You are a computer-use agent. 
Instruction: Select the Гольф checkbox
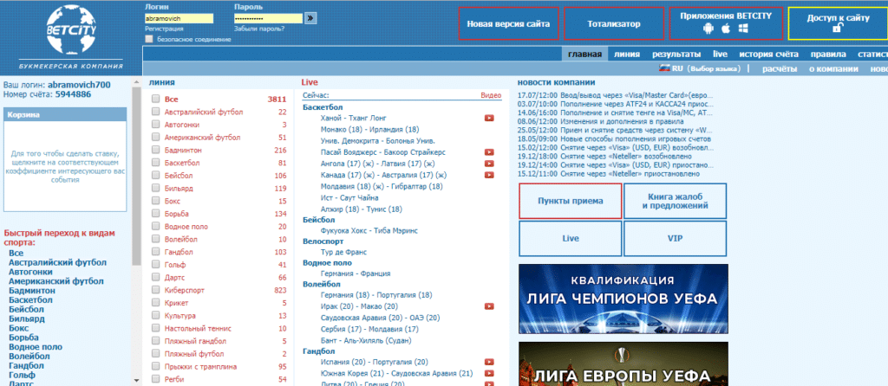(156, 265)
